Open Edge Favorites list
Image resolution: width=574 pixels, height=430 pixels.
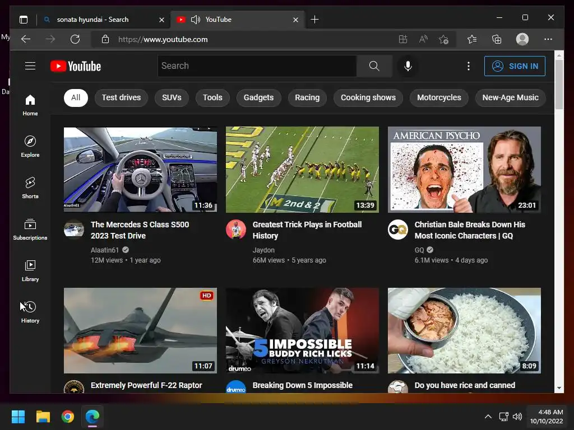[472, 39]
